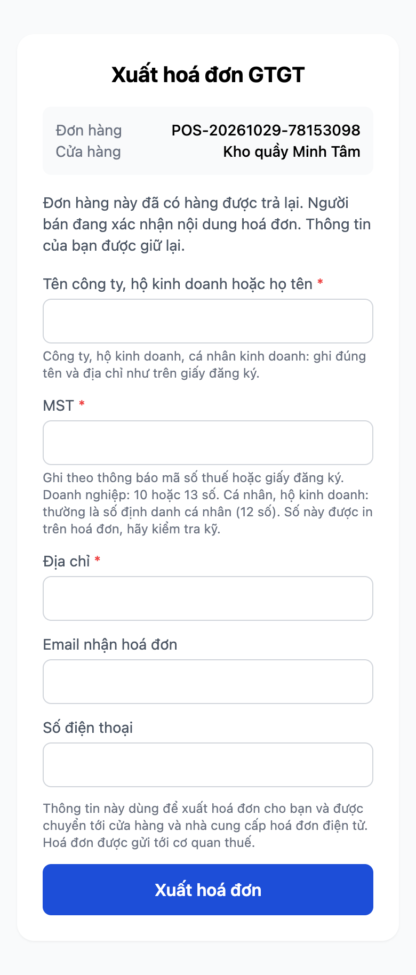Click store name Kho quầy Minh Tâm
The height and width of the screenshot is (975, 416).
292,151
